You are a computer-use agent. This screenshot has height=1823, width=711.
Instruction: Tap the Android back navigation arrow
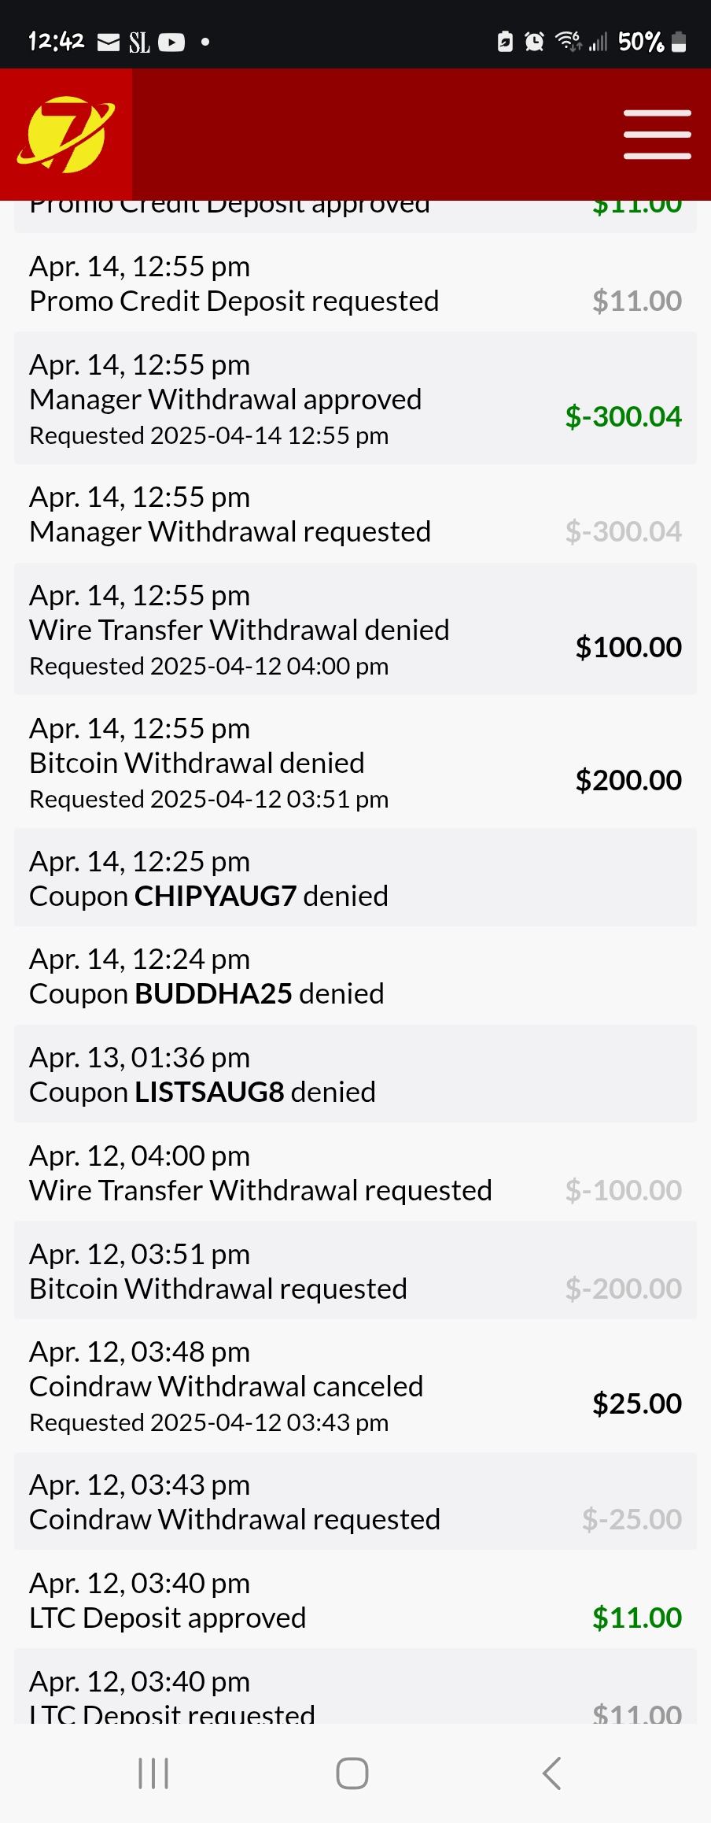coord(552,1773)
